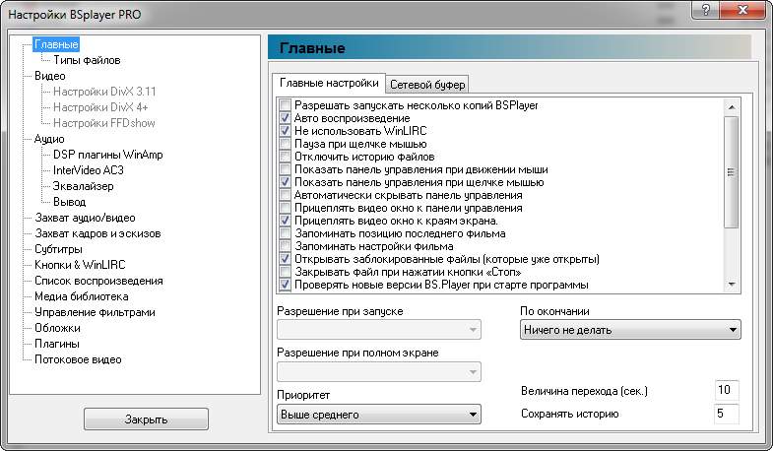Toggle Открывать заблокированные файлы checkbox

click(285, 259)
